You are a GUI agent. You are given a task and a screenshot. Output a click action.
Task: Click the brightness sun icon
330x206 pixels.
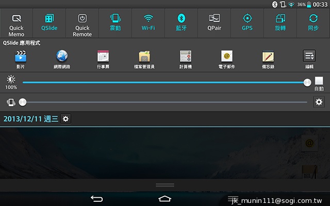pyautogui.click(x=11, y=79)
